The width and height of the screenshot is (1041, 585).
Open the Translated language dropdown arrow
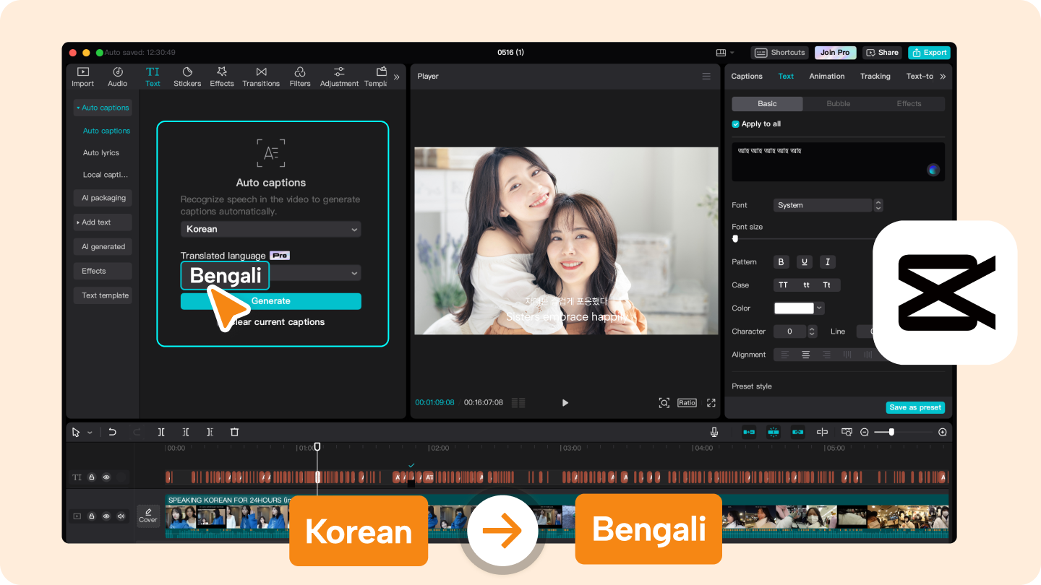pyautogui.click(x=354, y=273)
